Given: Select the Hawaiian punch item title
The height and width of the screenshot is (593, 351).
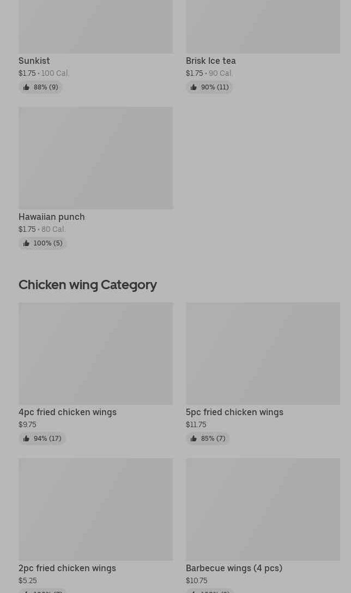Looking at the screenshot, I should [x=52, y=217].
